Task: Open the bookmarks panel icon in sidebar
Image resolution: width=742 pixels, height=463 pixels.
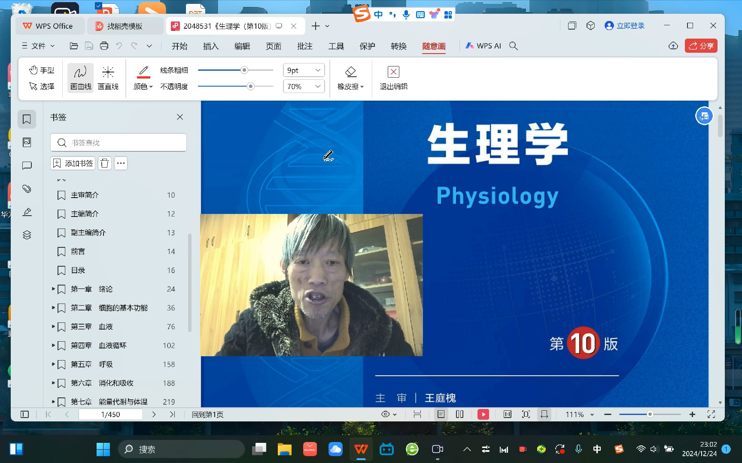Action: (27, 119)
